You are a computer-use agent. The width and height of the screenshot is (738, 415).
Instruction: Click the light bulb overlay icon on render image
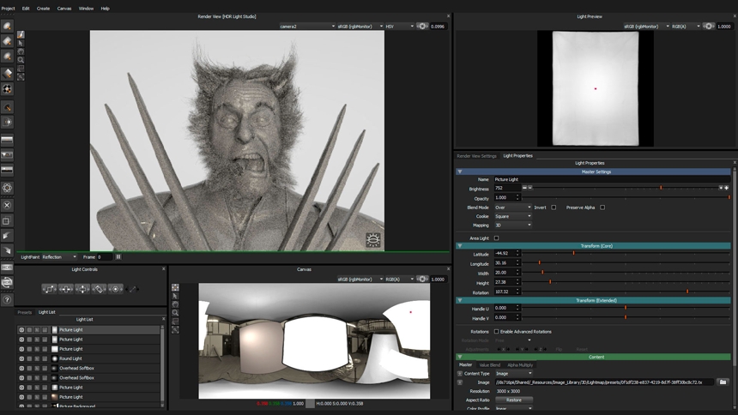[x=372, y=240]
